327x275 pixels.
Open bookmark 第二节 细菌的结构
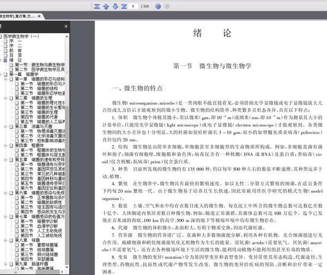click(x=39, y=89)
